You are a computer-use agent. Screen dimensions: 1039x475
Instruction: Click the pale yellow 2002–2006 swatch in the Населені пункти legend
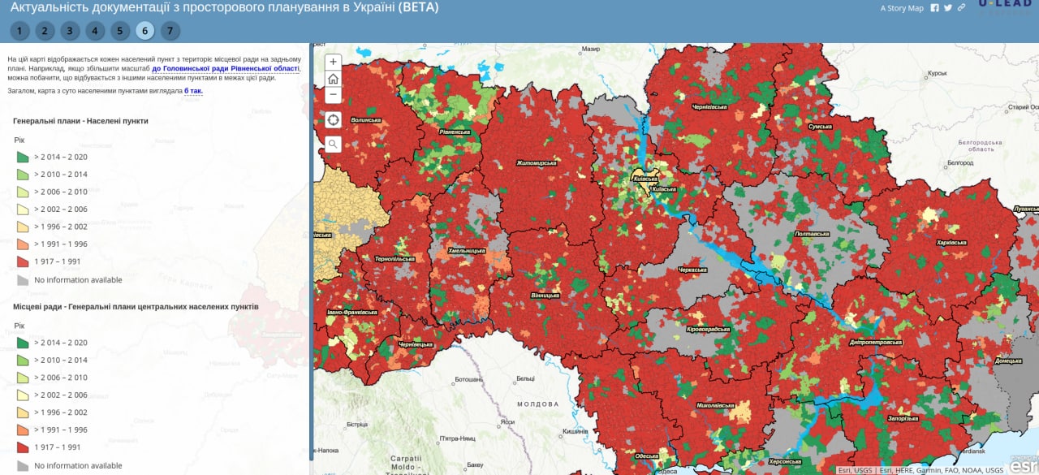tap(24, 209)
